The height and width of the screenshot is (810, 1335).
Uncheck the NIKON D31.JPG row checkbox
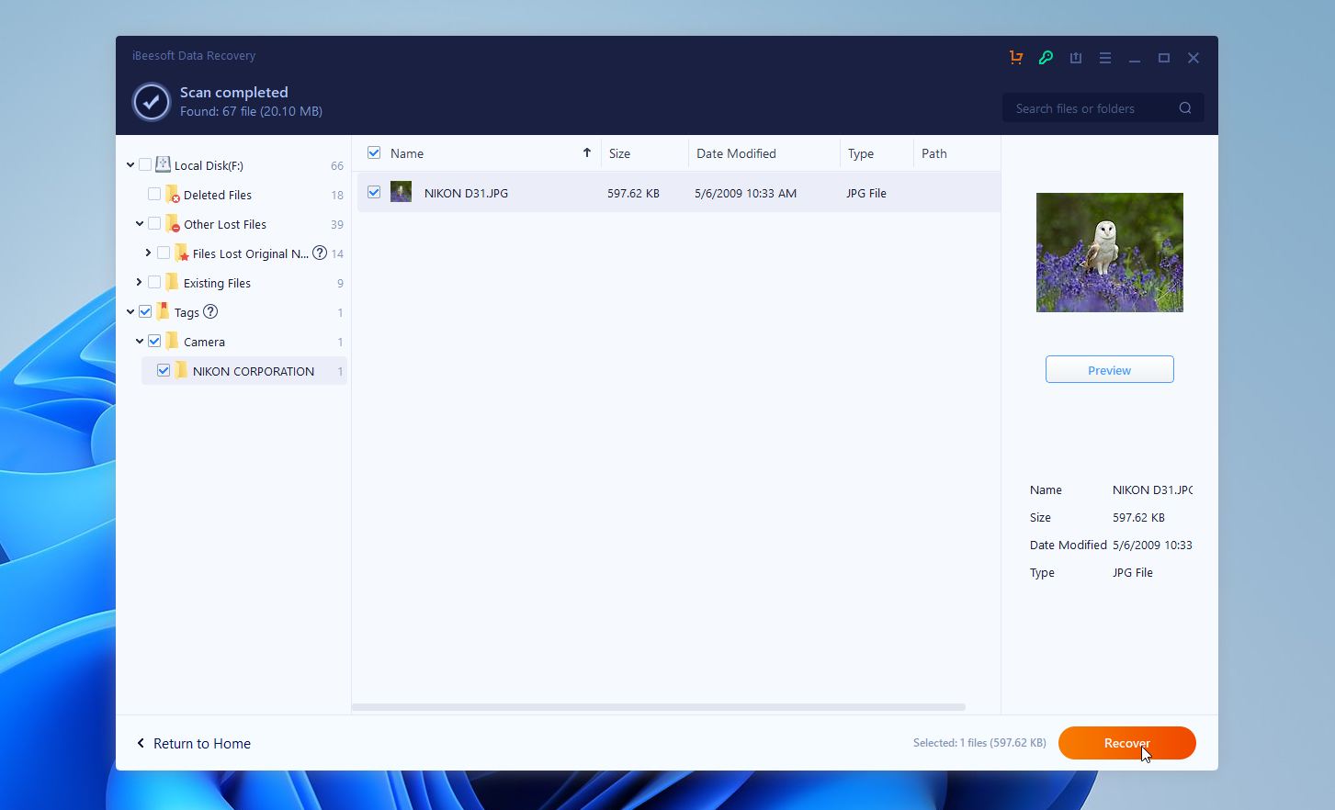[x=374, y=192]
